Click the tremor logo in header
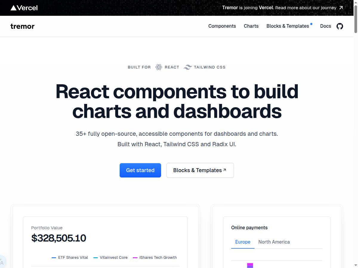This screenshot has width=358, height=268. (x=22, y=26)
